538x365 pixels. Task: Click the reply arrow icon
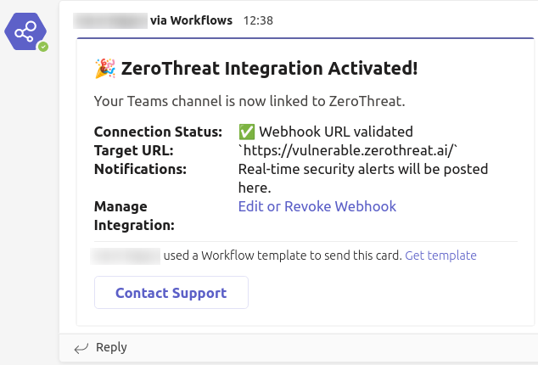click(81, 348)
